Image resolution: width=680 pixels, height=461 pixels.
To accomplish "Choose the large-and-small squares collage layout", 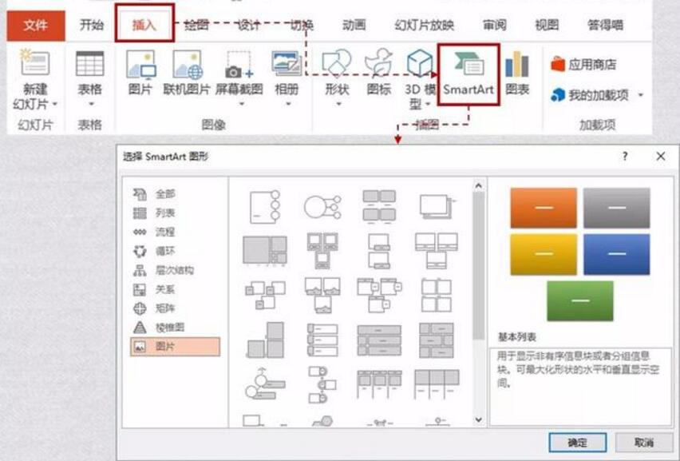I will 265,250.
